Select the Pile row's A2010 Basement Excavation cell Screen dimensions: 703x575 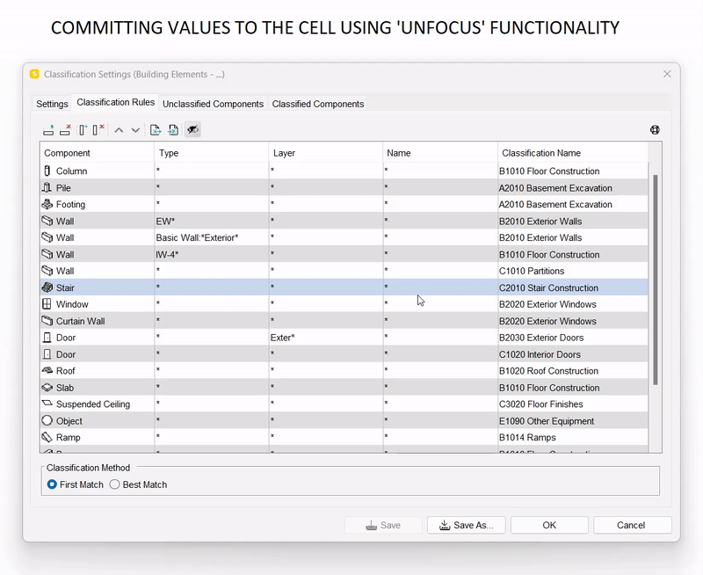[x=573, y=187]
